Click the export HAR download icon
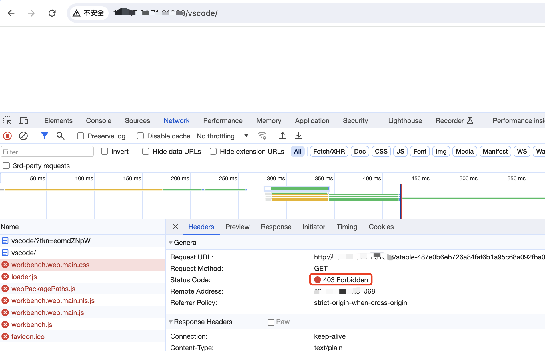The image size is (545, 351). click(x=298, y=136)
